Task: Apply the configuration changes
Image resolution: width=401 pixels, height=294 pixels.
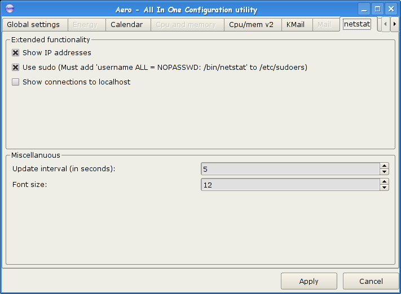Action: 309,281
